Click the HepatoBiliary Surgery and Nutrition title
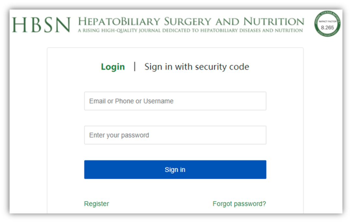The image size is (352, 223). [191, 22]
